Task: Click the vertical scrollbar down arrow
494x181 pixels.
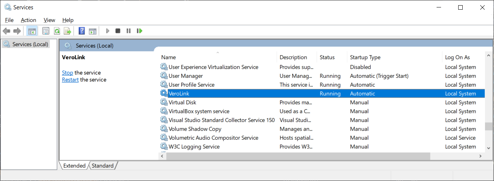Action: click(488, 148)
